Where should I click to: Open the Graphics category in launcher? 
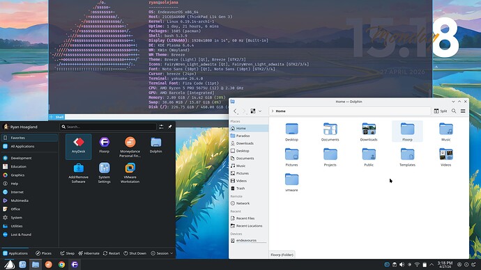tap(29, 175)
